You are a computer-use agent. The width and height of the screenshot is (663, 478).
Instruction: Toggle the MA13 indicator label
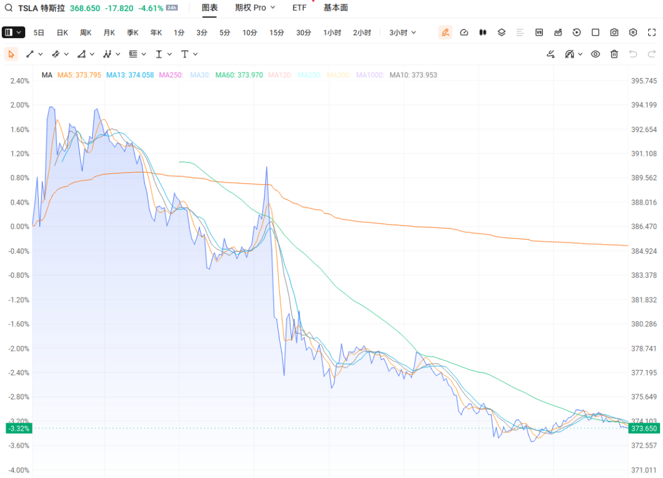click(x=130, y=75)
